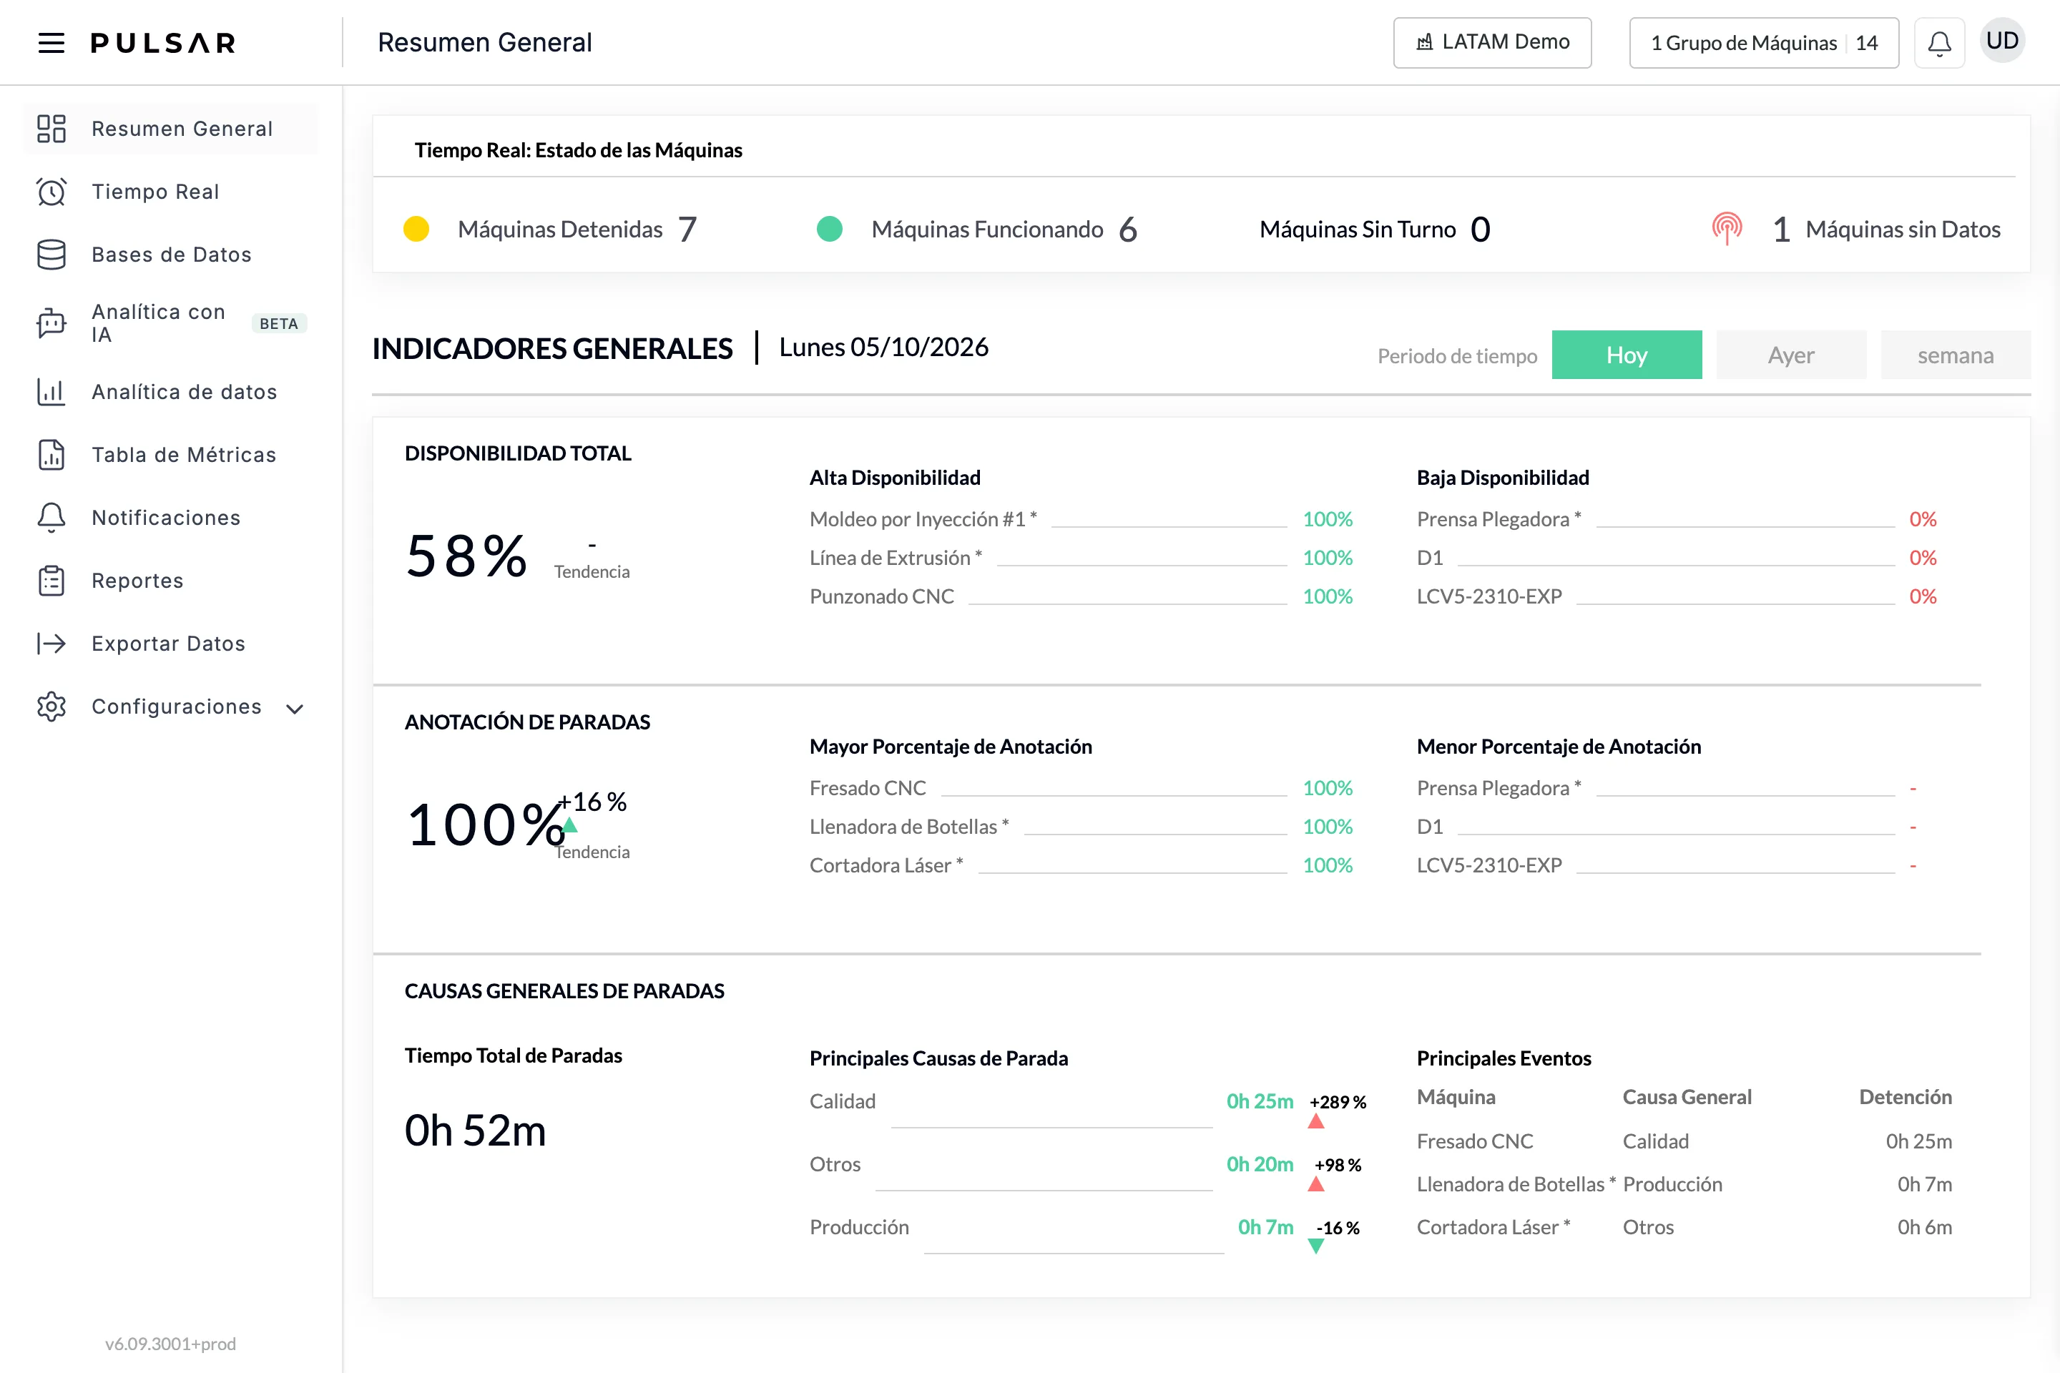2060x1373 pixels.
Task: Click the PULSAR logo
Action: click(x=163, y=43)
